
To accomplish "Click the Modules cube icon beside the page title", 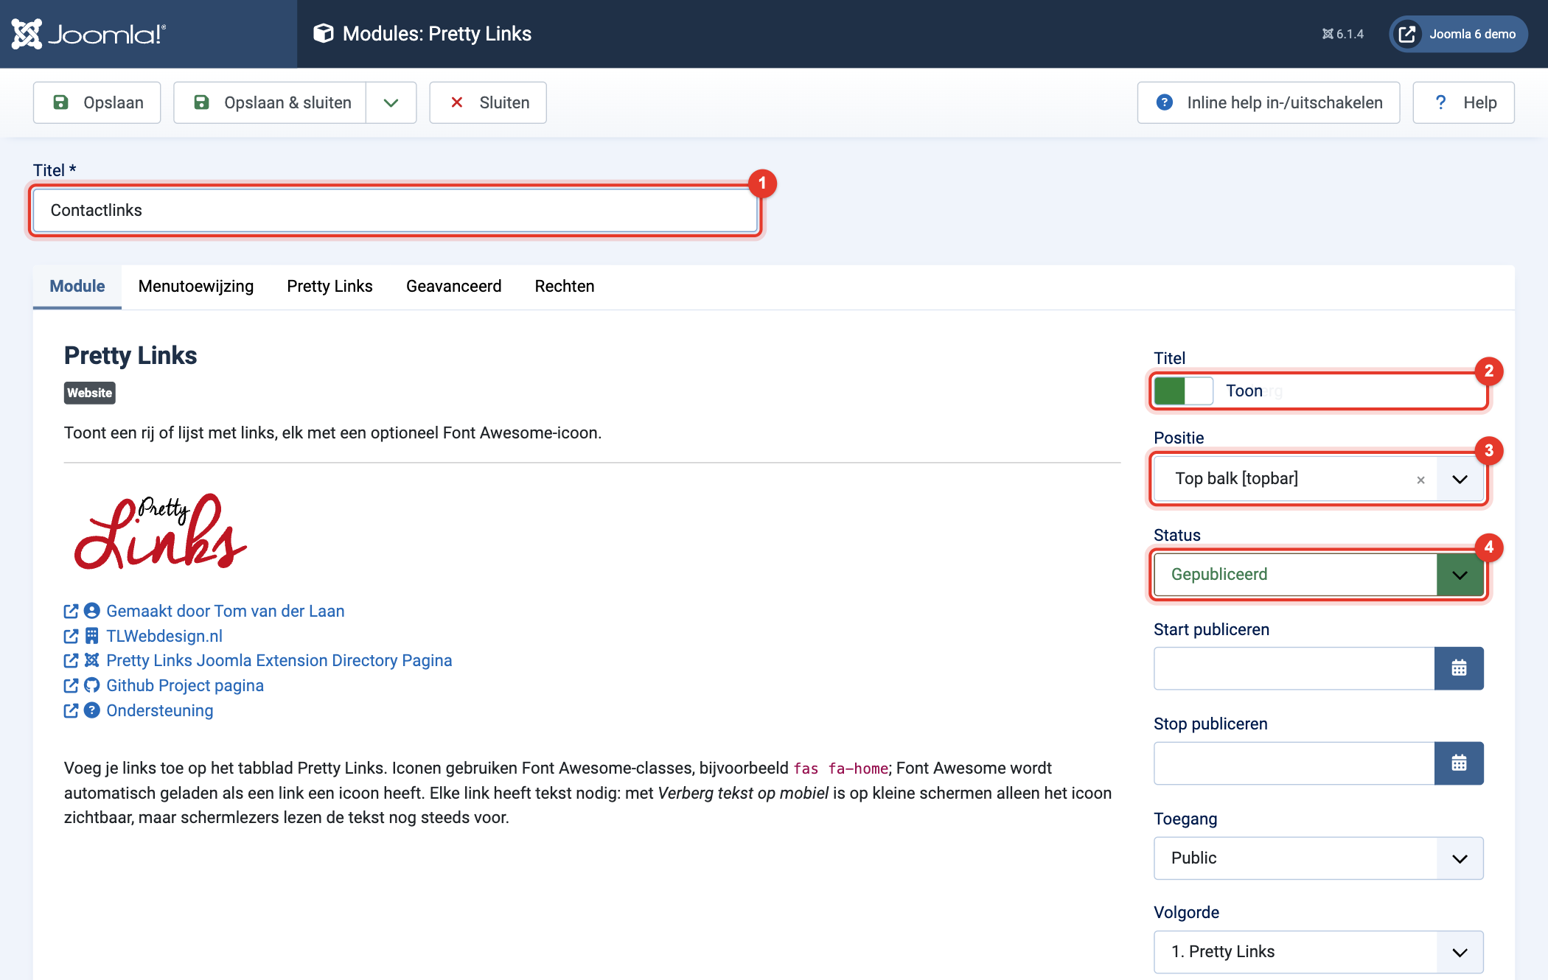I will pos(323,33).
